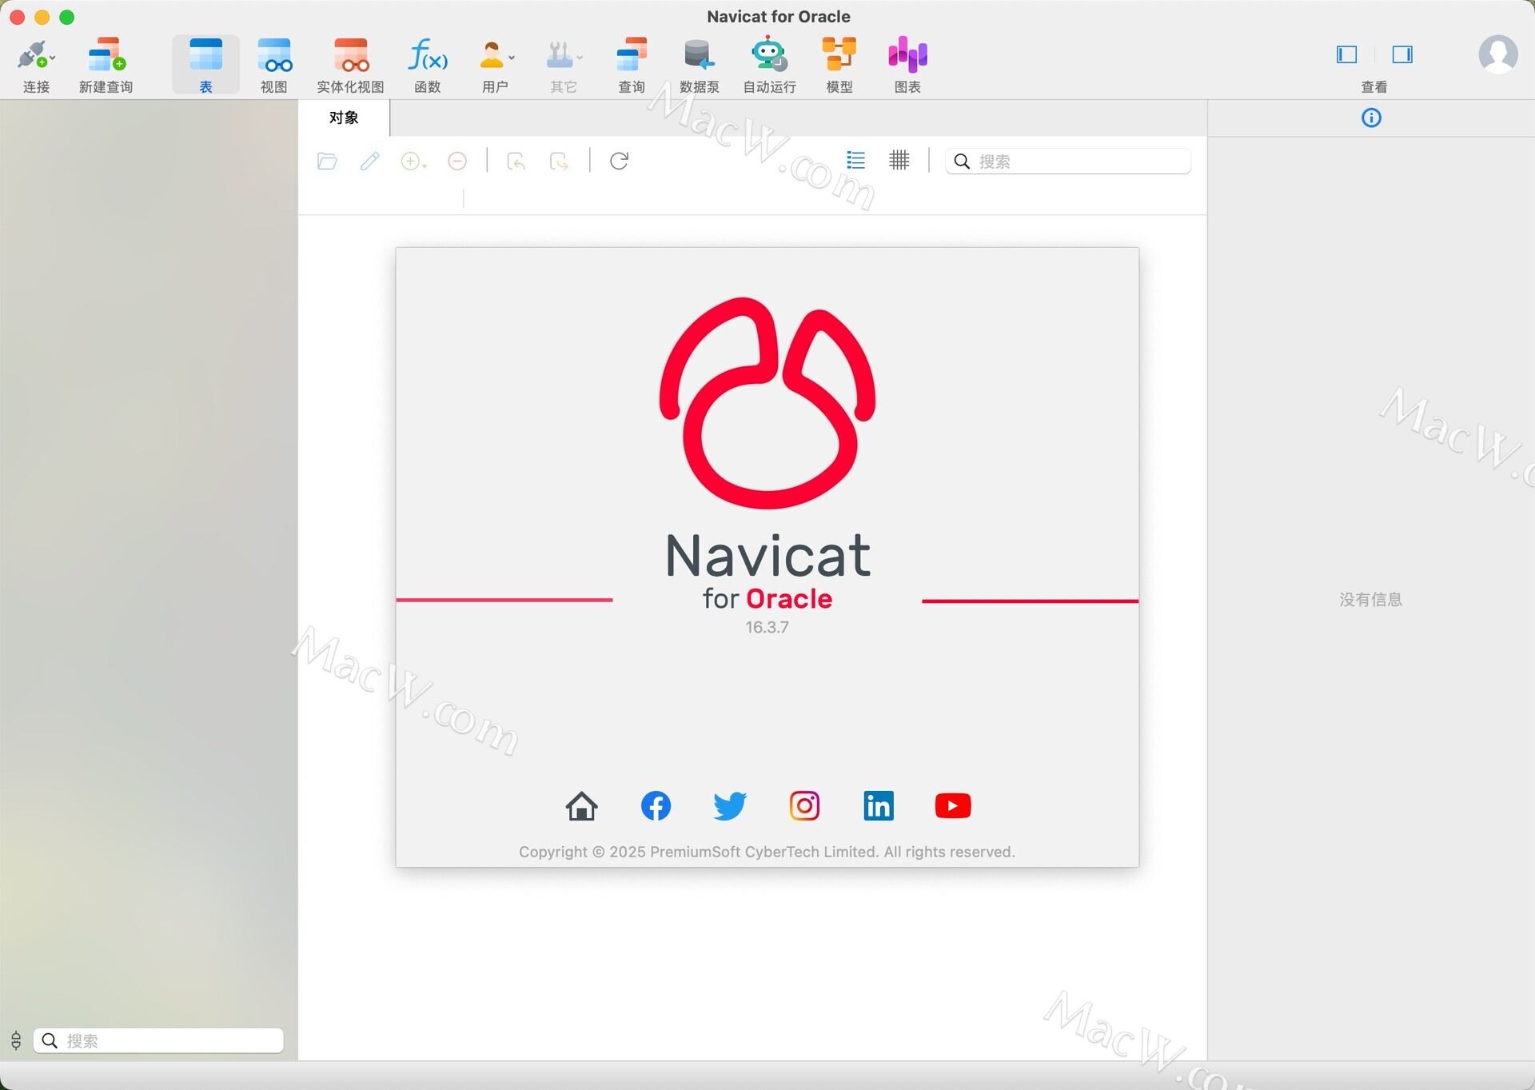The height and width of the screenshot is (1090, 1535).
Task: Expand the 用户 dropdown arrow
Action: [512, 58]
